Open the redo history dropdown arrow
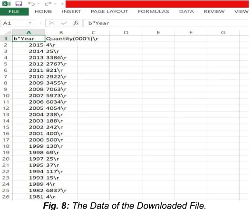 pyautogui.click(x=55, y=4)
